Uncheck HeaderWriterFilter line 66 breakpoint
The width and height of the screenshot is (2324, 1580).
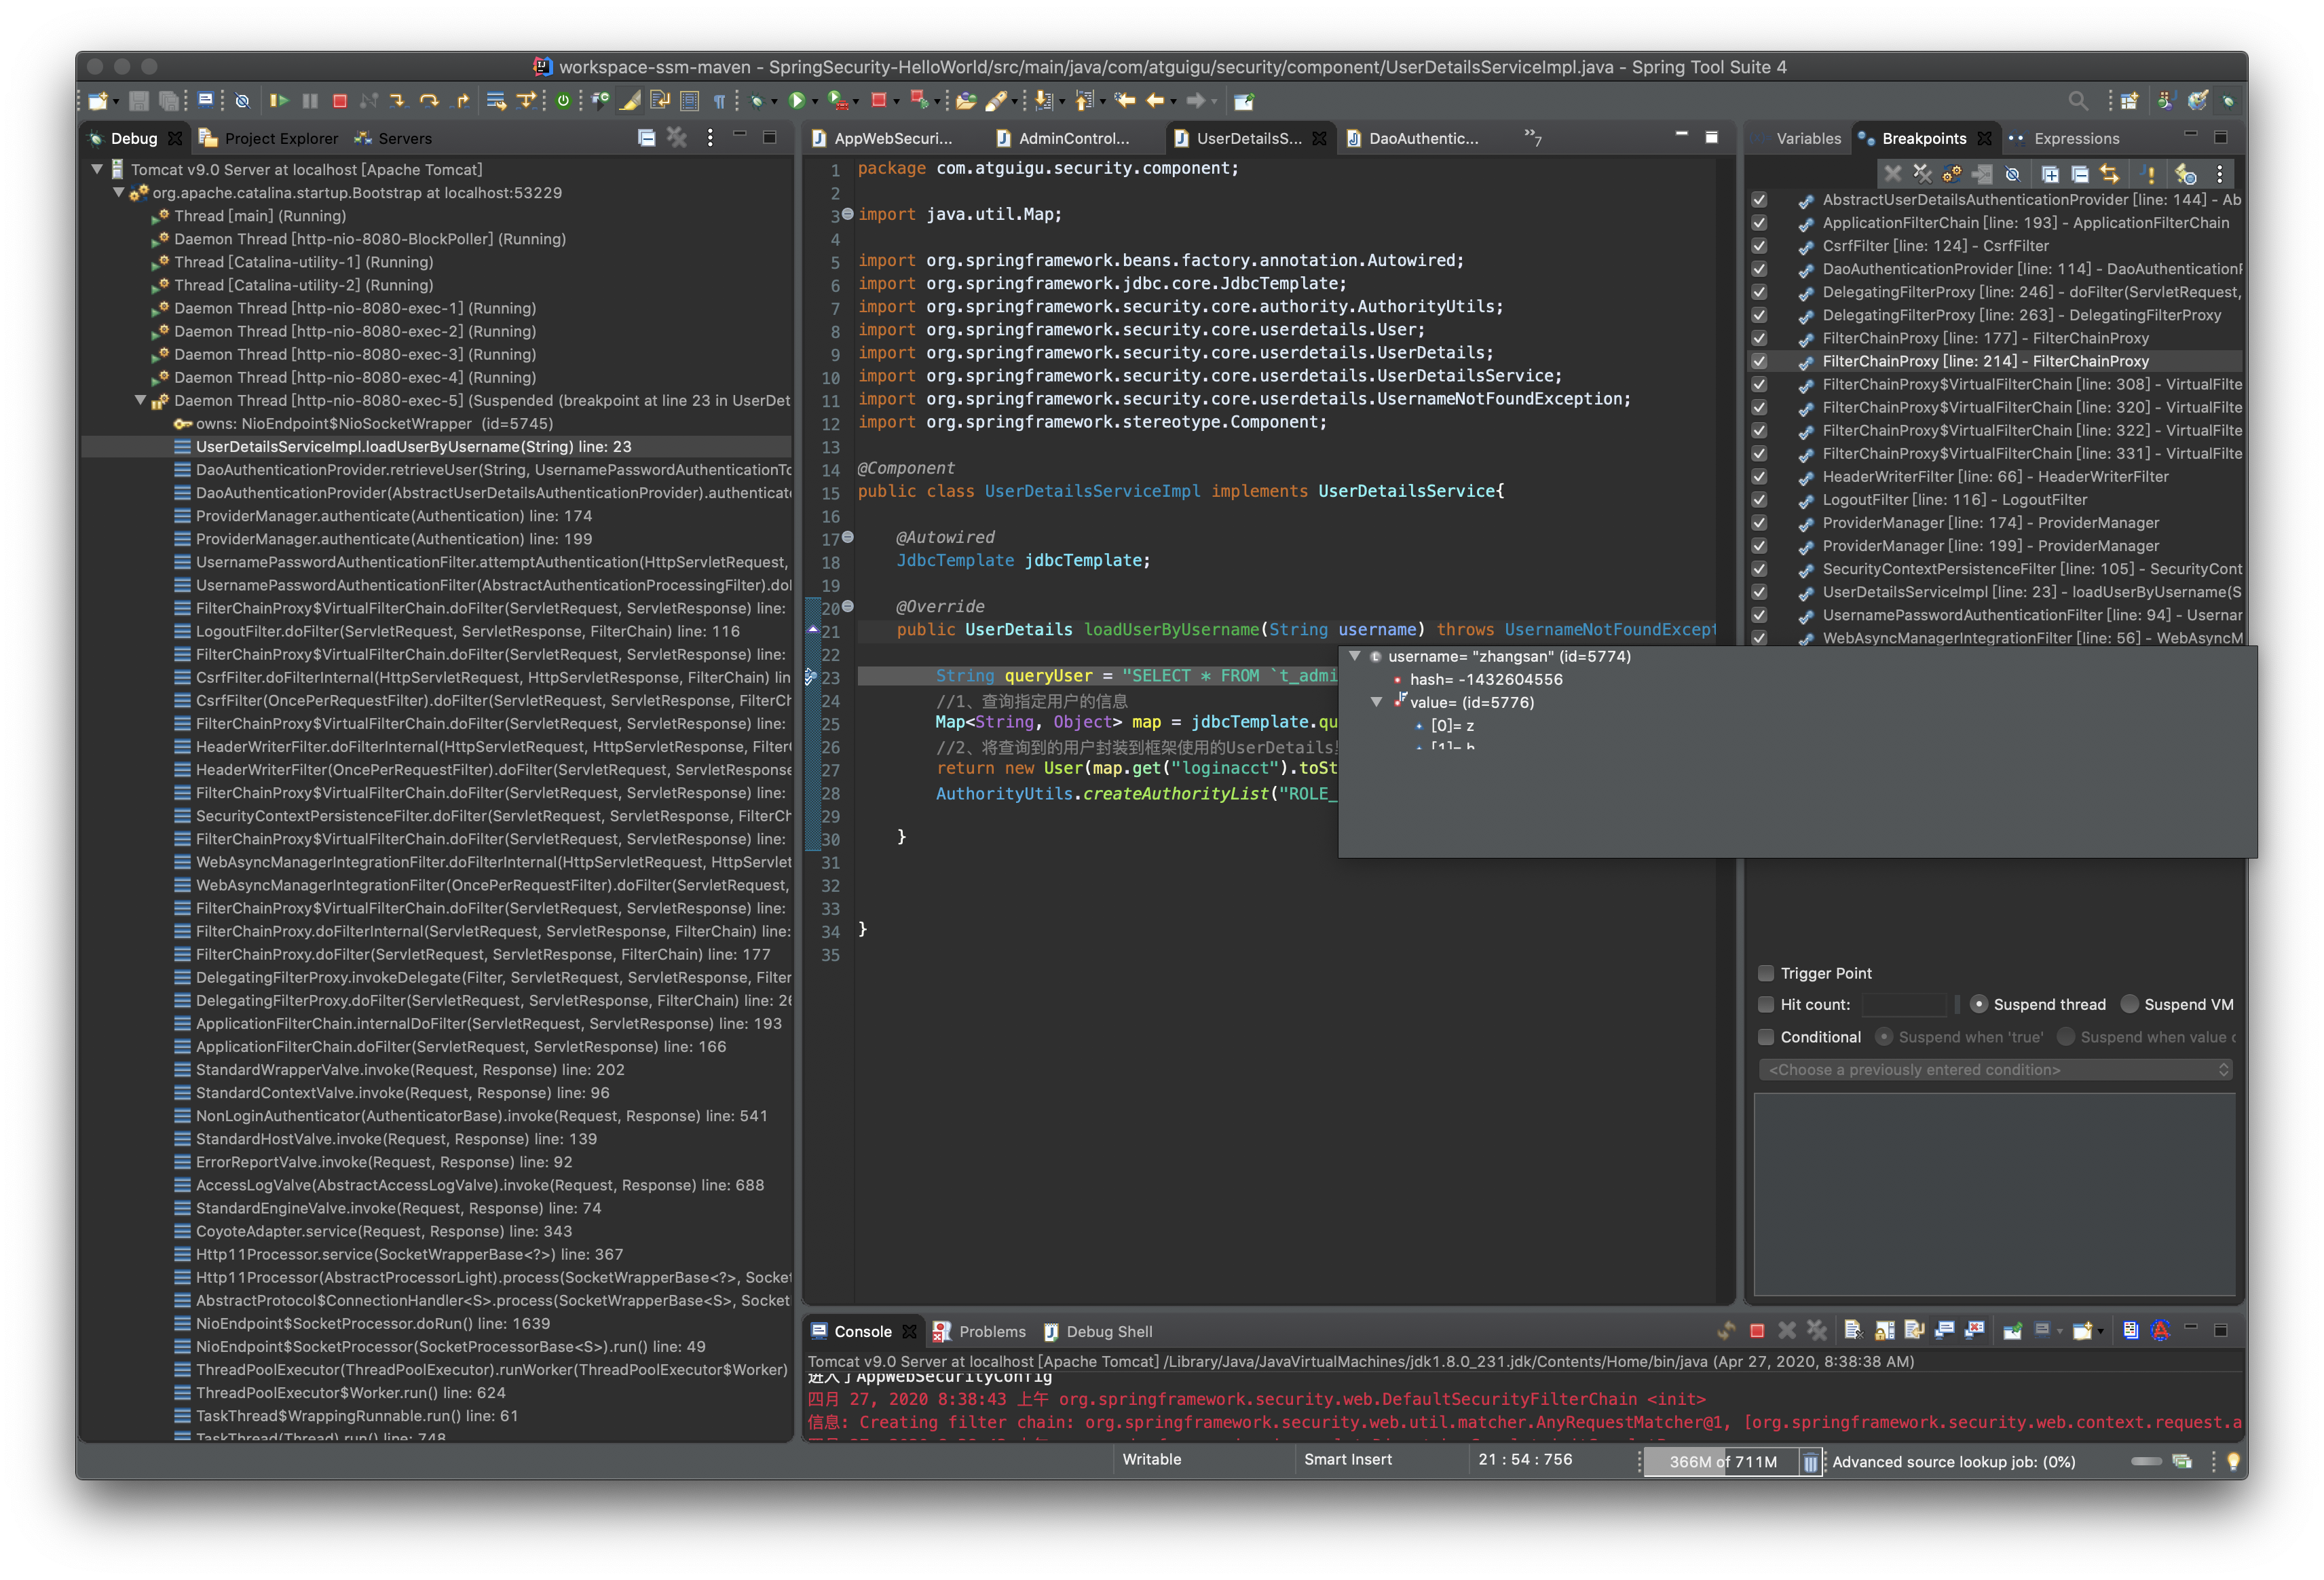[1759, 477]
